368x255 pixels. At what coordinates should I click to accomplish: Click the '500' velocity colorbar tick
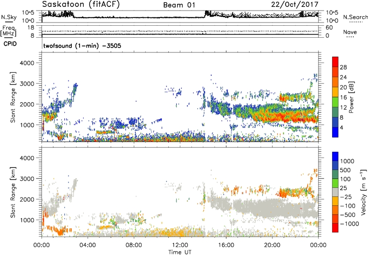pos(345,170)
